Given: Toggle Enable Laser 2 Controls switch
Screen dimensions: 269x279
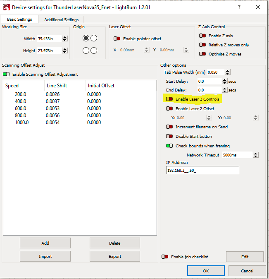Looking at the screenshot, I should (169, 99).
